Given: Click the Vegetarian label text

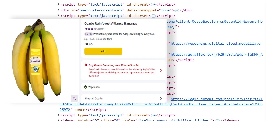Looking at the screenshot, I should pos(94,87).
